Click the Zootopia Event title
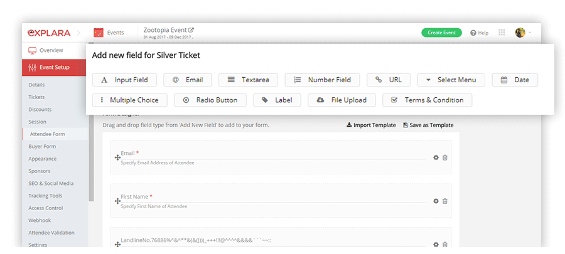 tap(165, 30)
